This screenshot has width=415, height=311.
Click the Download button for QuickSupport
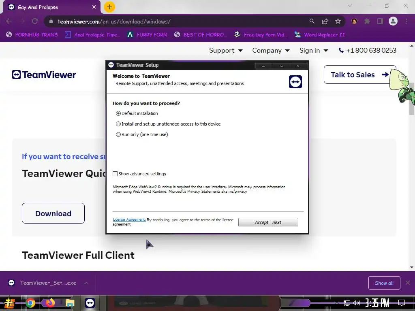tap(53, 213)
